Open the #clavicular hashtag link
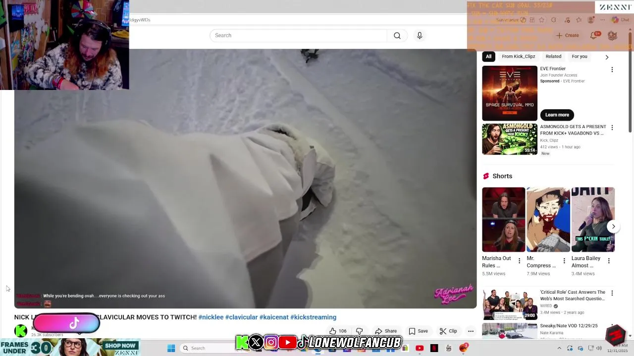This screenshot has height=356, width=634. [241, 317]
